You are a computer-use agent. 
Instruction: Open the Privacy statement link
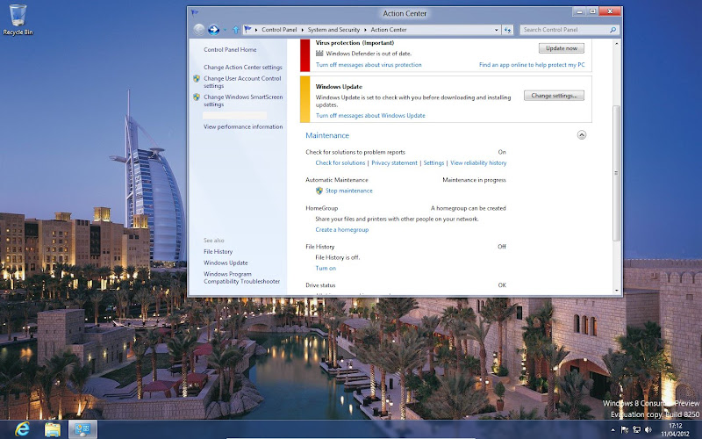(x=394, y=163)
